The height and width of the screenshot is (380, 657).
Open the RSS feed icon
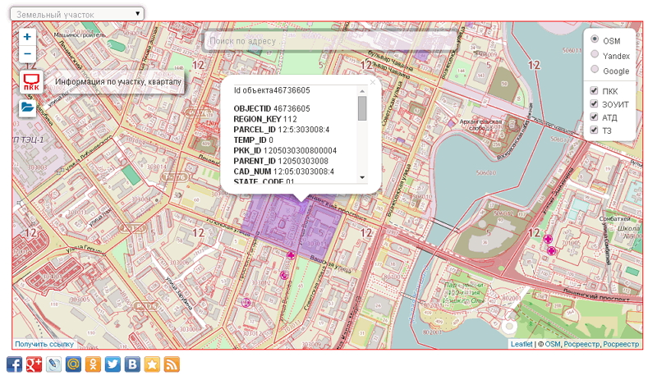tap(172, 364)
